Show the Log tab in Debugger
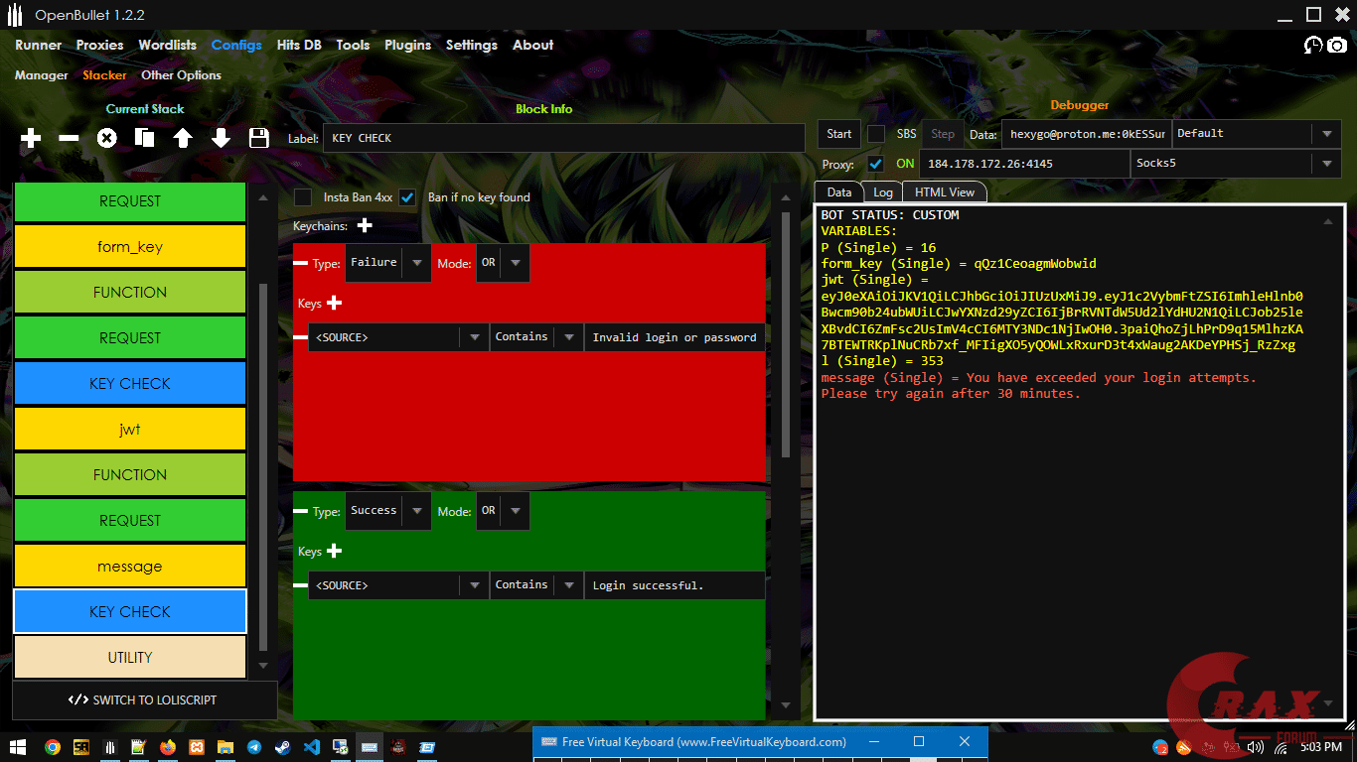 (883, 192)
